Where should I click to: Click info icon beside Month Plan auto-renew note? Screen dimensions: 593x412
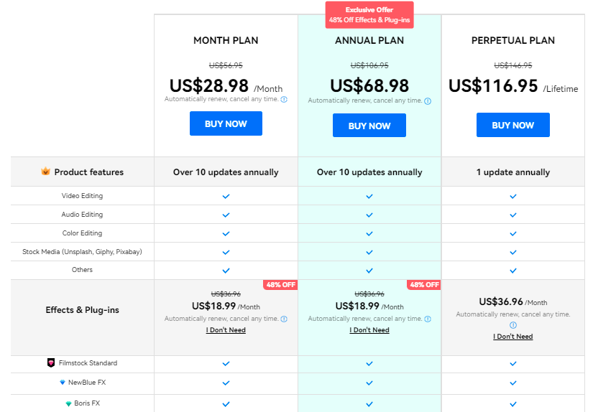284,99
